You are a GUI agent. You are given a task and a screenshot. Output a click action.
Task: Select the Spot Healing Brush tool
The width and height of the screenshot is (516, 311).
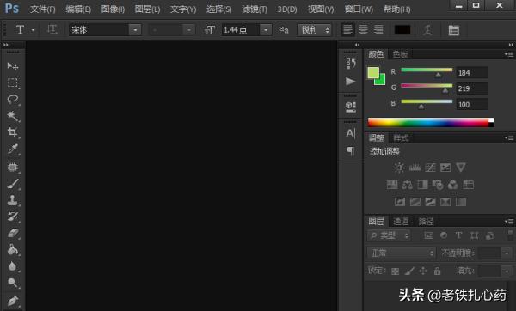pyautogui.click(x=13, y=168)
